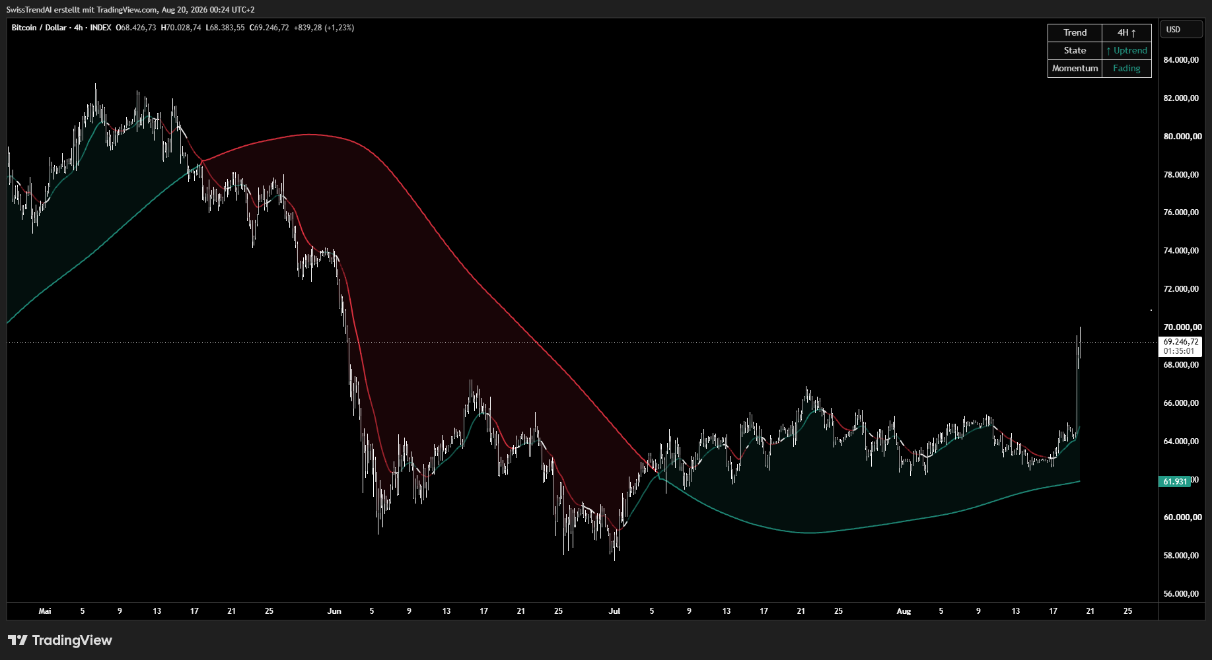This screenshot has width=1212, height=660.
Task: Click the Aug label on time axis
Action: tap(904, 611)
